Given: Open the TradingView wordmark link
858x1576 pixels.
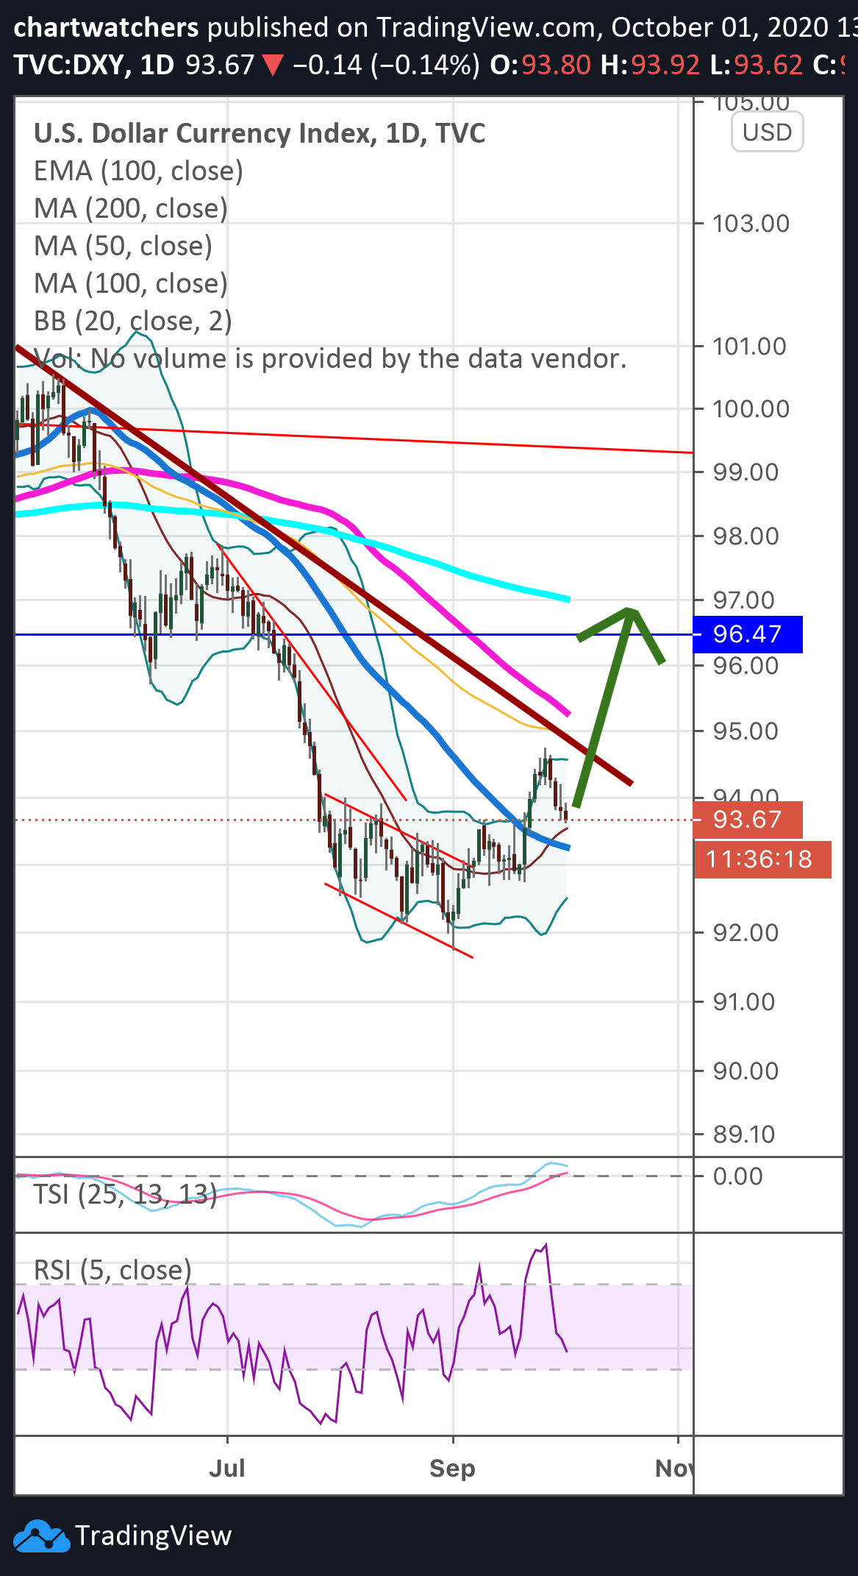Looking at the screenshot, I should (153, 1536).
